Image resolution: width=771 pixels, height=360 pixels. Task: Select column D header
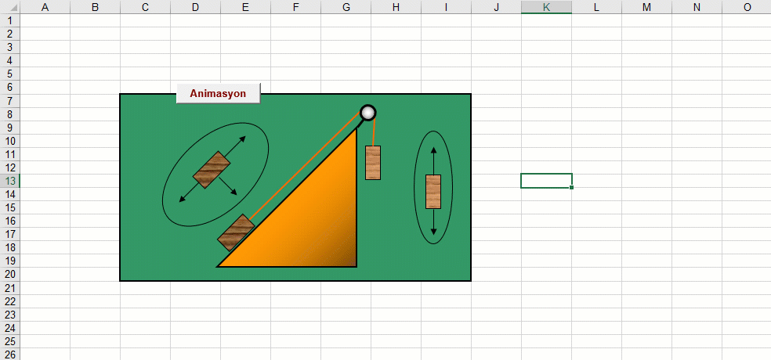tap(196, 7)
